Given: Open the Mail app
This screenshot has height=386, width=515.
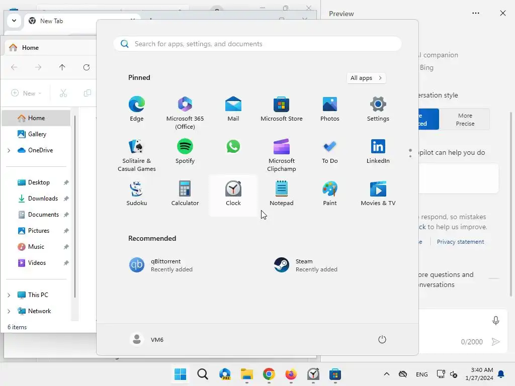Looking at the screenshot, I should coord(233,109).
